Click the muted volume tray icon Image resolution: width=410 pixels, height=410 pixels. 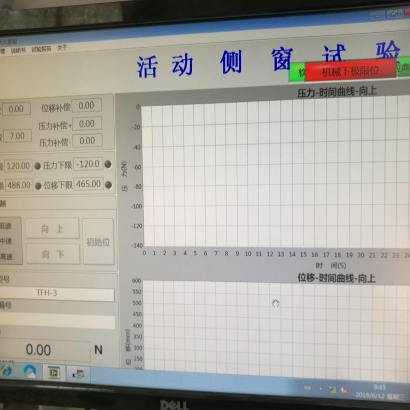(x=345, y=390)
